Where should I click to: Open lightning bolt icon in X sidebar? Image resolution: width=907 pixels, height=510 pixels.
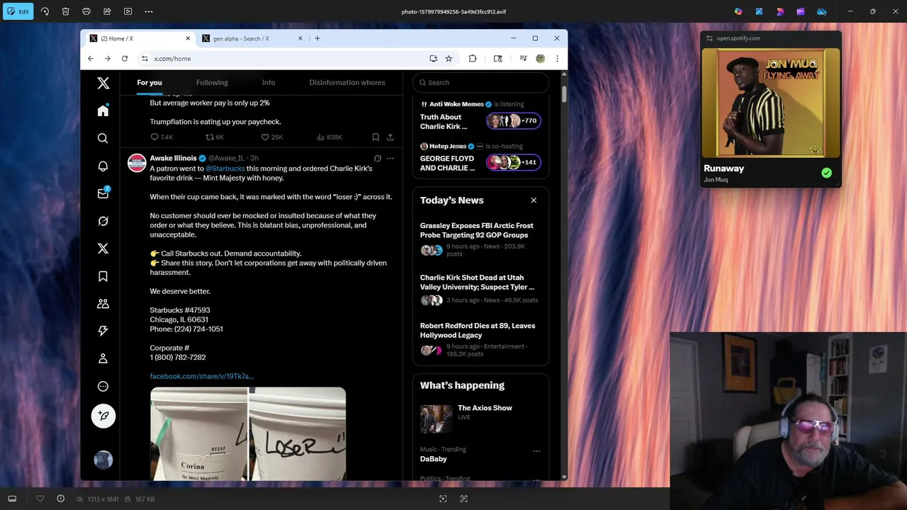(x=103, y=331)
